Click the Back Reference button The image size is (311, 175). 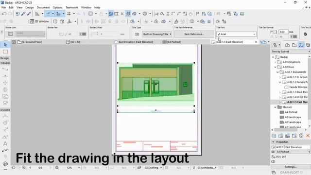pos(194,34)
